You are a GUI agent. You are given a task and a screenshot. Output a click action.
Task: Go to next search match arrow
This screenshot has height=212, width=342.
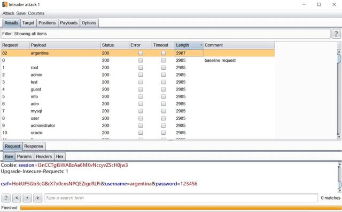click(x=38, y=198)
